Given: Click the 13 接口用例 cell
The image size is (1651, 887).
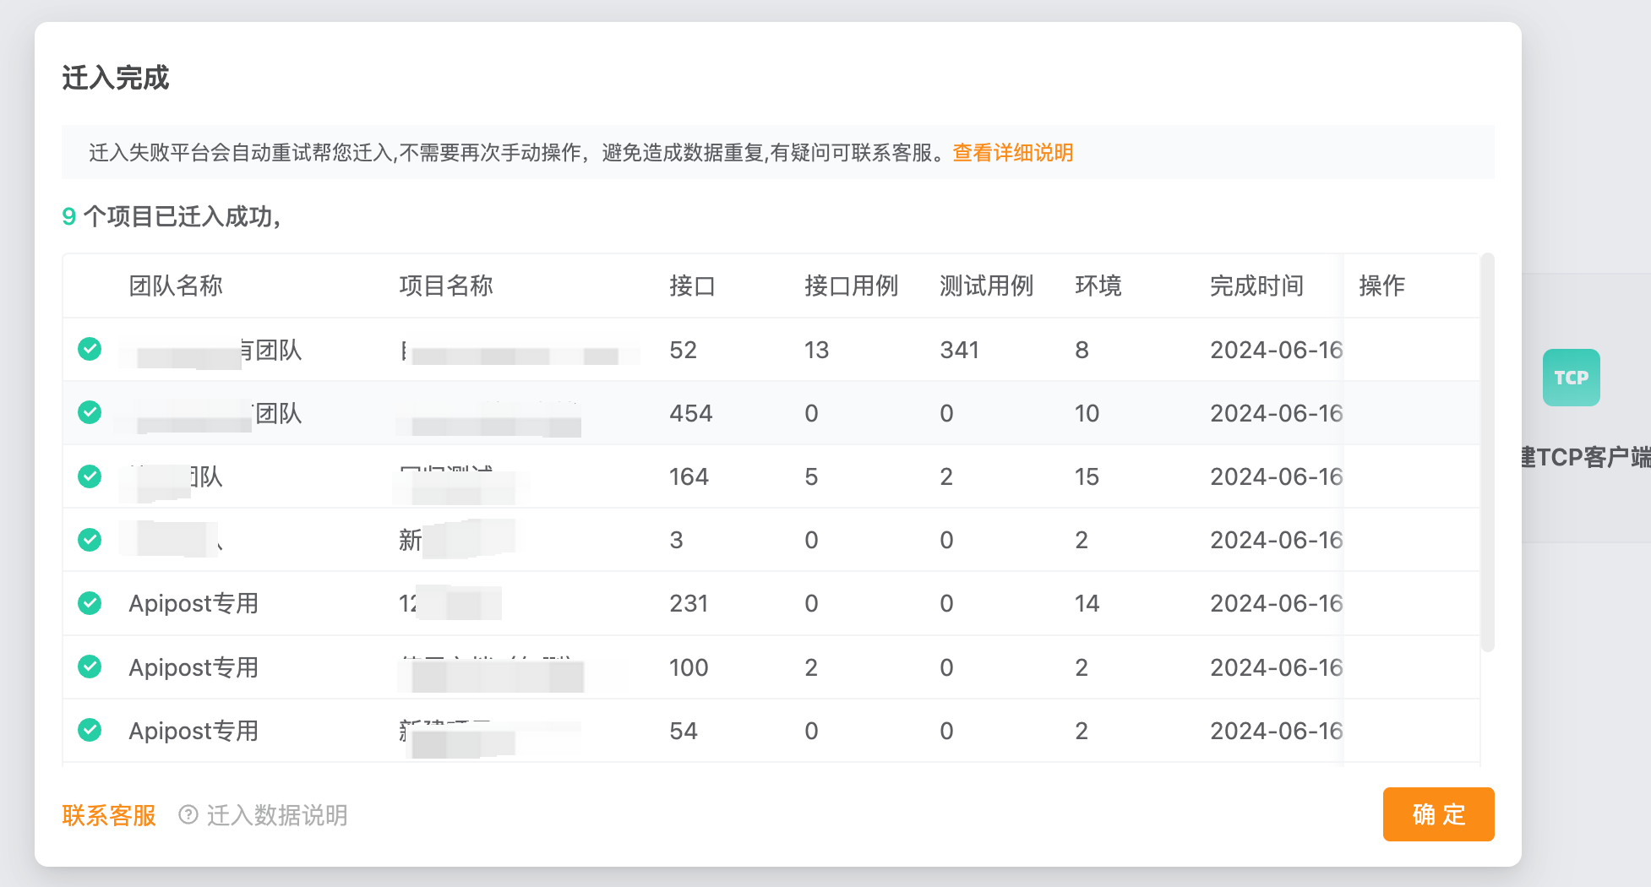Looking at the screenshot, I should click(x=816, y=350).
